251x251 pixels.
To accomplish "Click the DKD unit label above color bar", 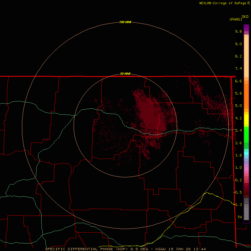I will point(245,17).
